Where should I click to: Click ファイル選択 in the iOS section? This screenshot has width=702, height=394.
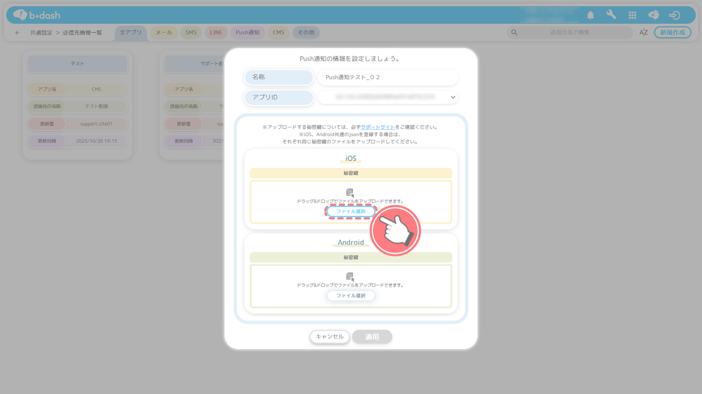(351, 211)
